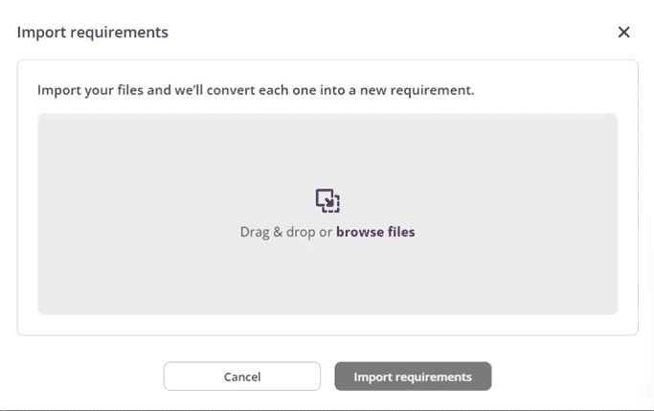The height and width of the screenshot is (411, 654).
Task: Click the sentence 'Import your files and we'll convert'
Action: (256, 91)
